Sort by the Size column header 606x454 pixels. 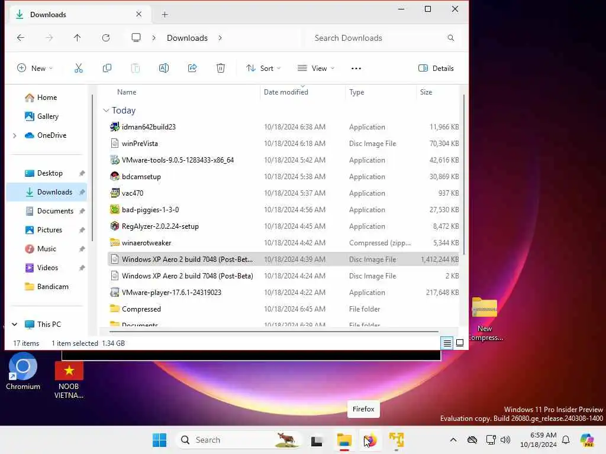pos(426,92)
